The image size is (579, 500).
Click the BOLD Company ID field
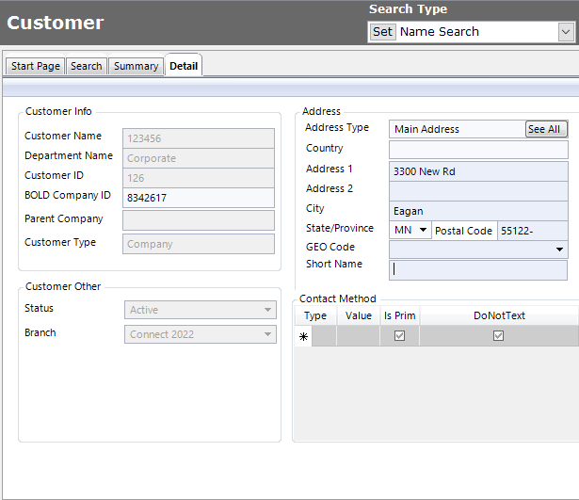click(x=199, y=198)
